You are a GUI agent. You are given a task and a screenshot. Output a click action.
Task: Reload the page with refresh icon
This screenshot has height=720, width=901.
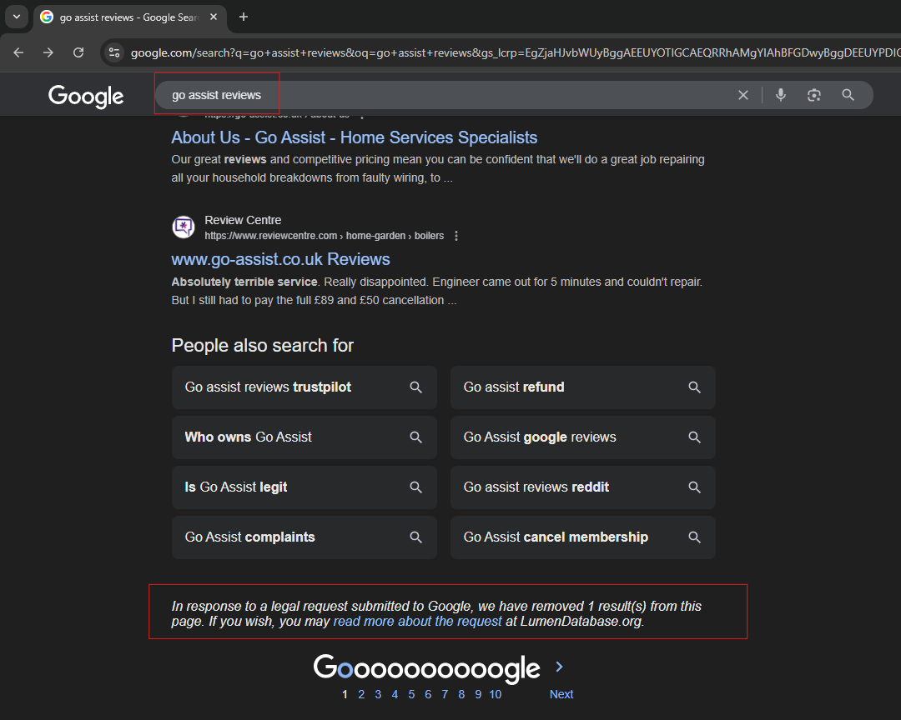pyautogui.click(x=78, y=52)
